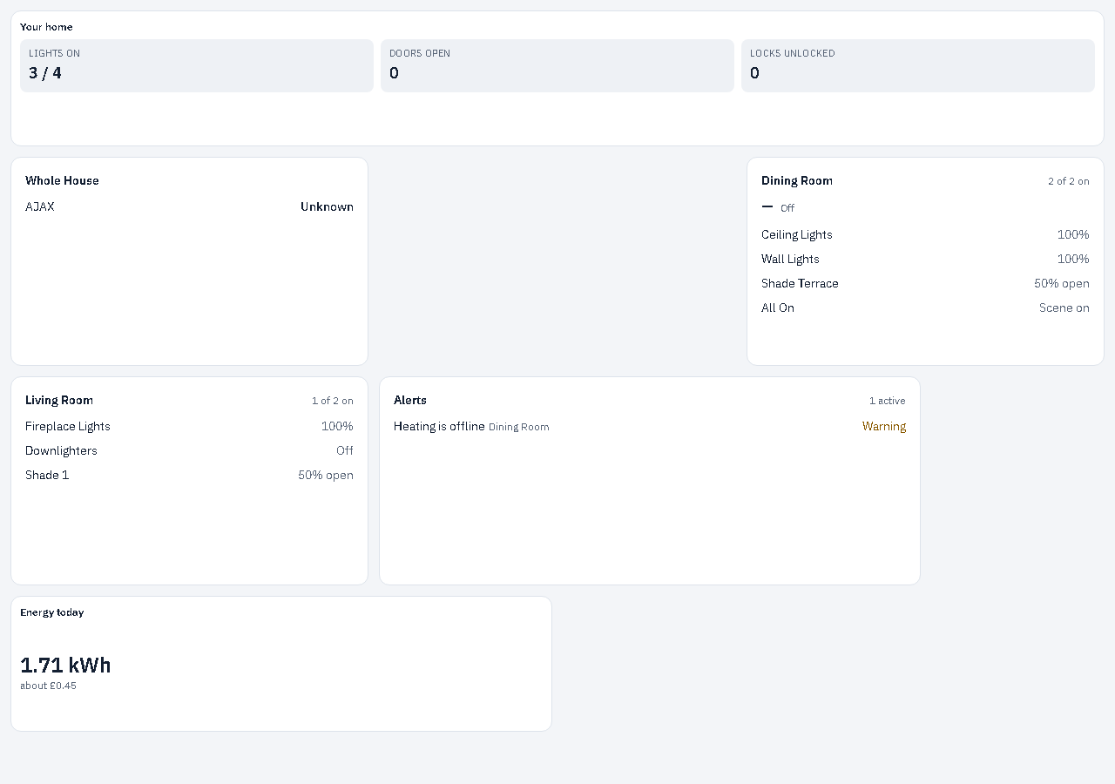
Task: Click the 2 of 2 on count
Action: tap(1069, 181)
